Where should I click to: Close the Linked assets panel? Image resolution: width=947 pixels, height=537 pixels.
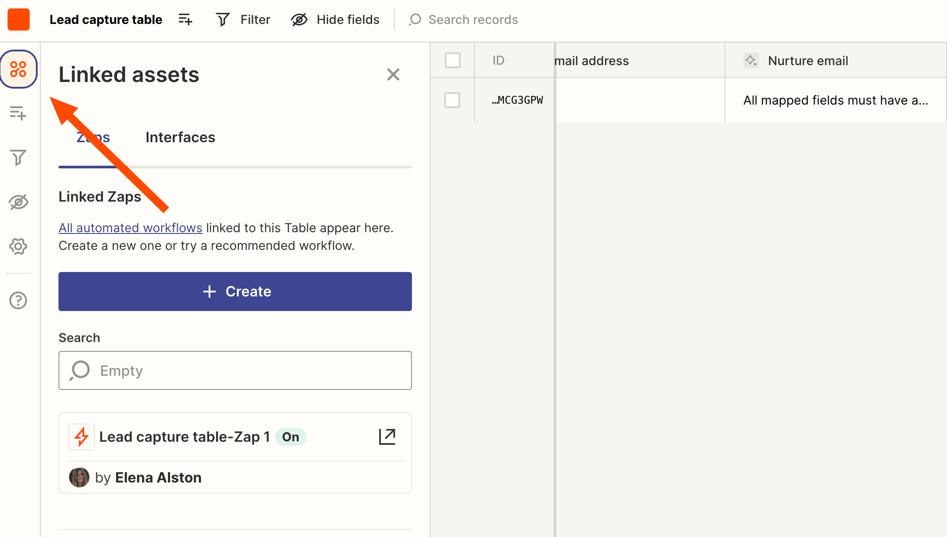393,74
